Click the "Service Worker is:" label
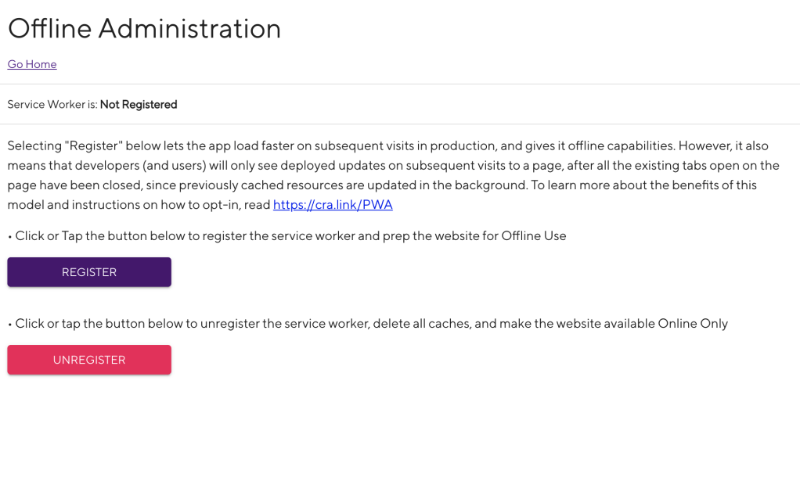Screen dimensions: 800x499 [x=52, y=105]
